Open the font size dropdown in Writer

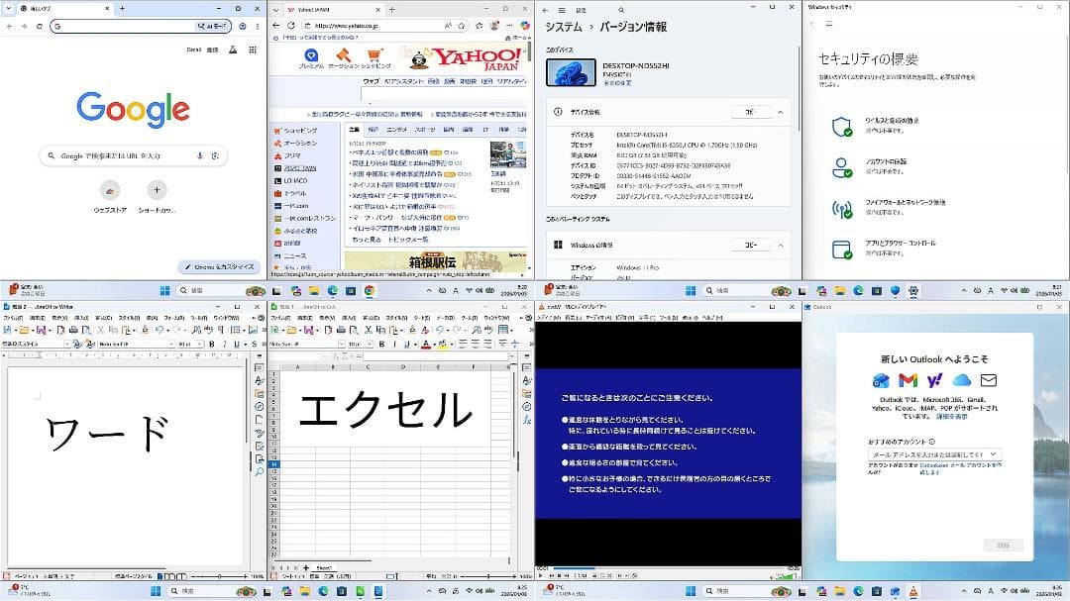(199, 344)
